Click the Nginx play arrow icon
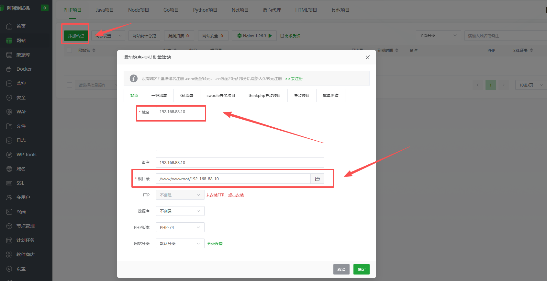Screen dimensions: 547x281 click(x=270, y=36)
